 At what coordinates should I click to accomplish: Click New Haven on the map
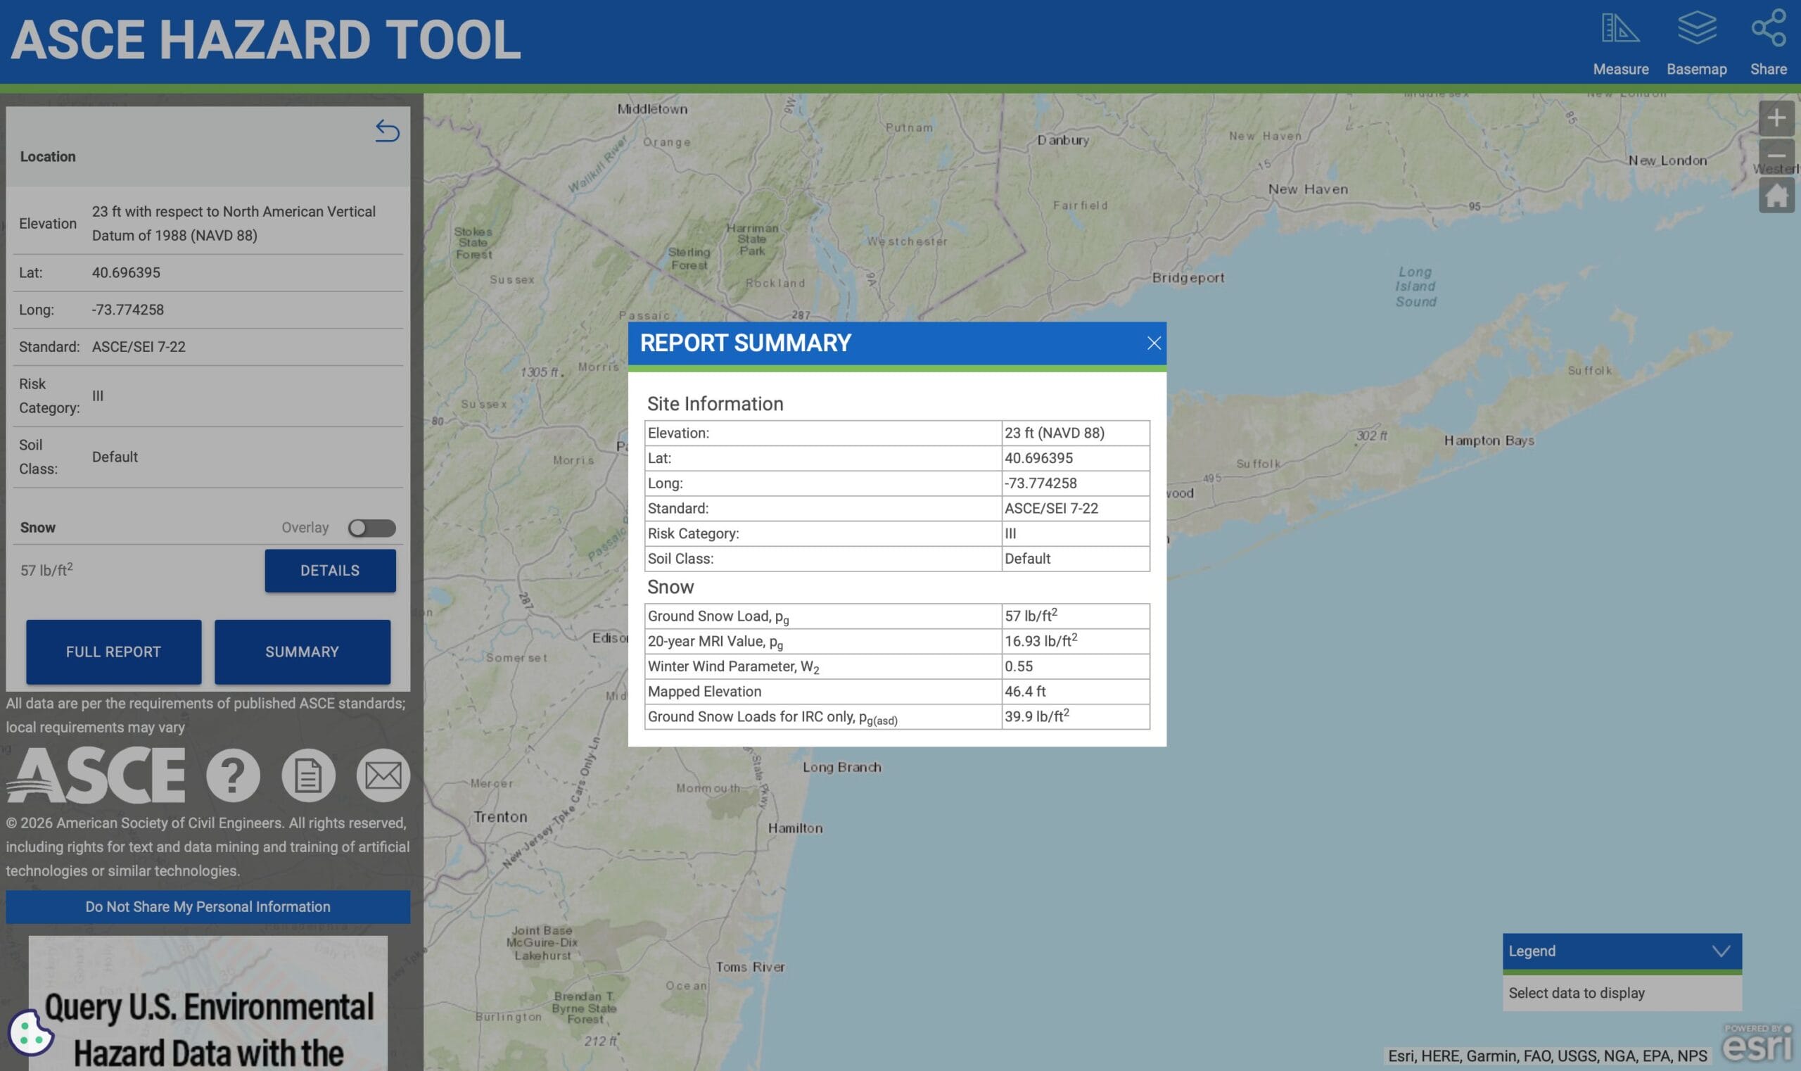1307,189
